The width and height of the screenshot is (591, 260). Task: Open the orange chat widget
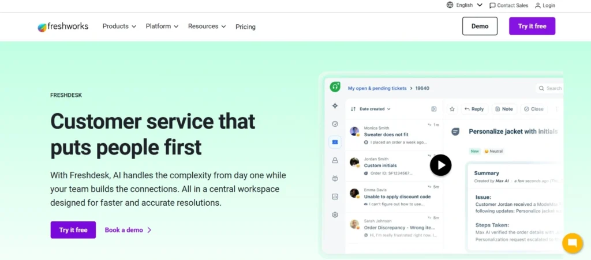[572, 243]
